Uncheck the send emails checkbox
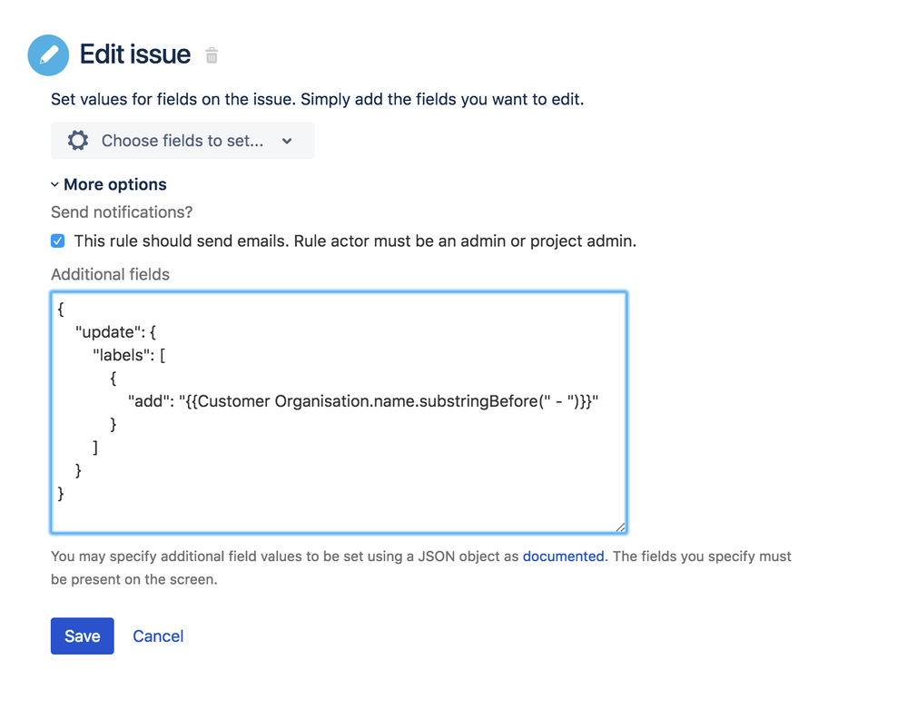The height and width of the screenshot is (719, 907). click(58, 241)
